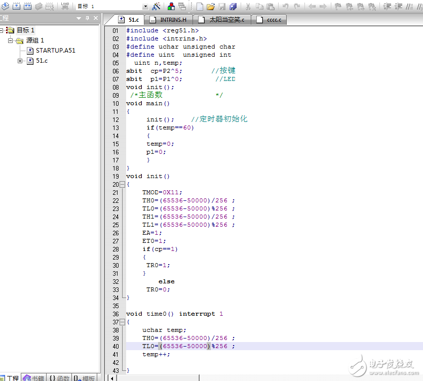This screenshot has width=423, height=381.
Task: Open the 目标 1 target dropdown
Action: (145, 7)
